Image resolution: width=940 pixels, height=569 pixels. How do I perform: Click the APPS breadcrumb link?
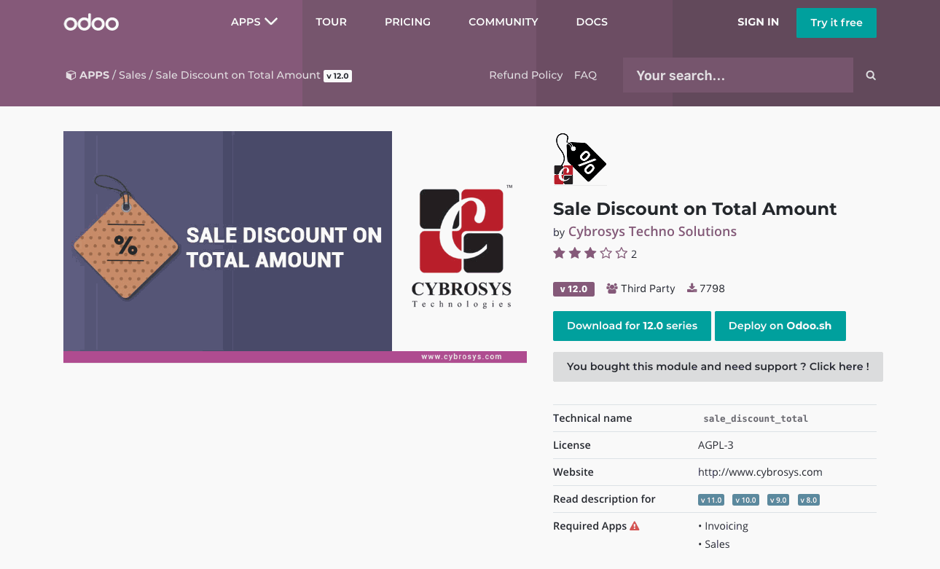pyautogui.click(x=94, y=75)
